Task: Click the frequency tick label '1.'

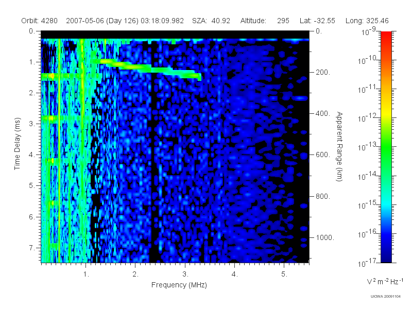Action: point(86,274)
